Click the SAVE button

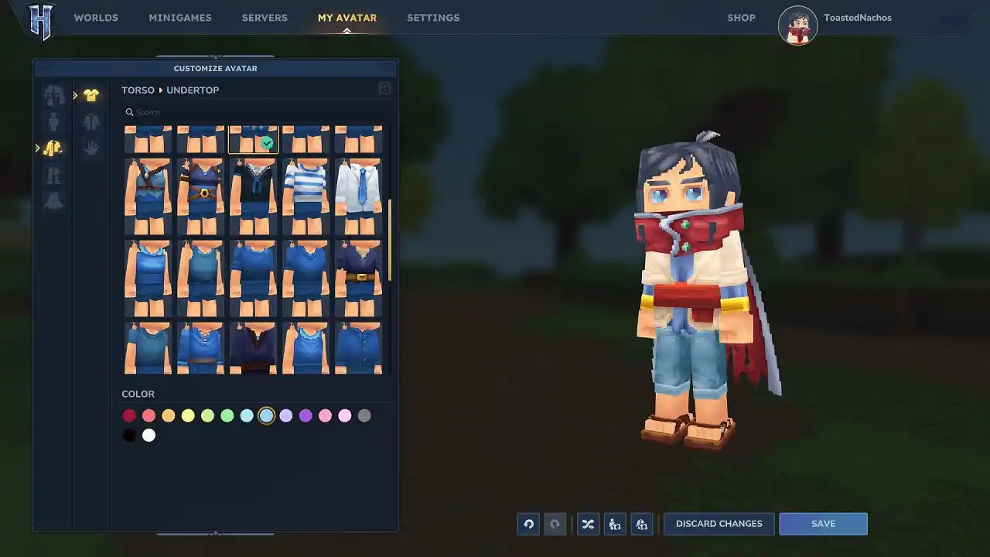823,524
